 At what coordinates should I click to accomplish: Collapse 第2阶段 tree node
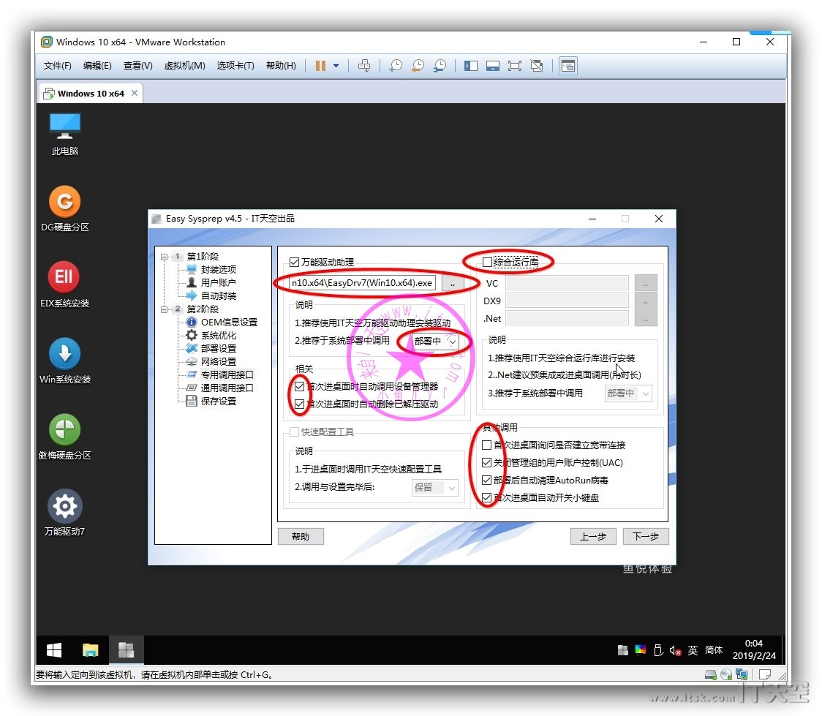(x=164, y=309)
